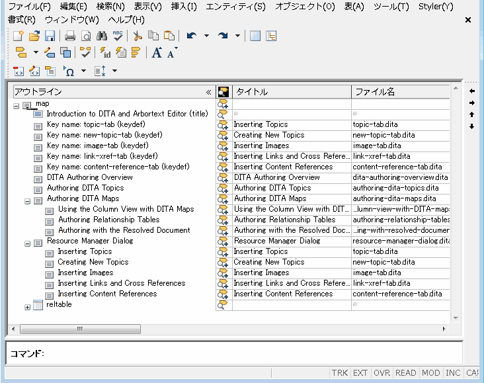484x383 pixels.
Task: Click the resource icon in the column header
Action: tap(223, 92)
